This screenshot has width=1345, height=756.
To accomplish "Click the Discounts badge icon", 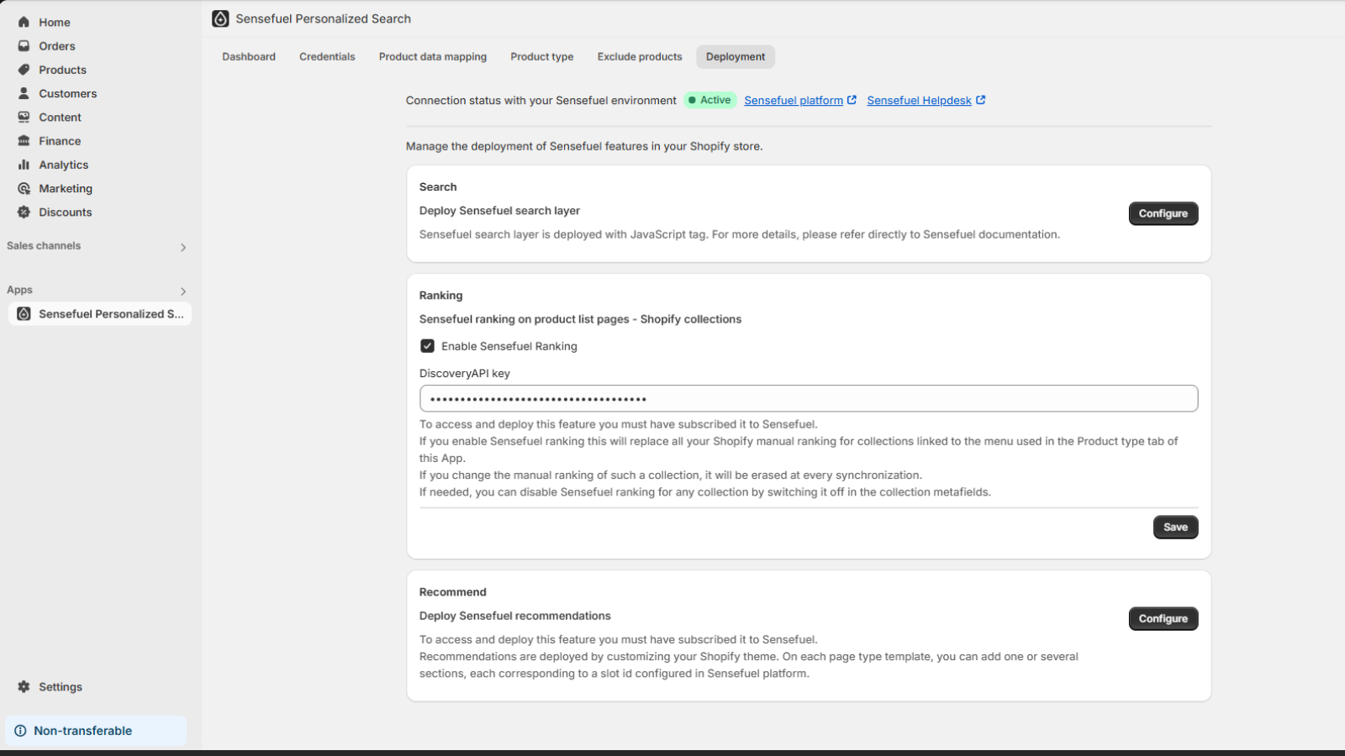I will (24, 213).
